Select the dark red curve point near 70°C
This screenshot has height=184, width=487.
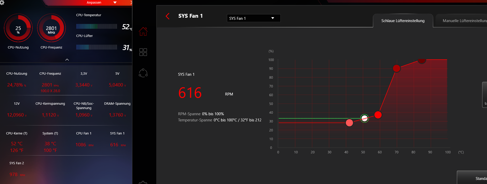coord(397,68)
